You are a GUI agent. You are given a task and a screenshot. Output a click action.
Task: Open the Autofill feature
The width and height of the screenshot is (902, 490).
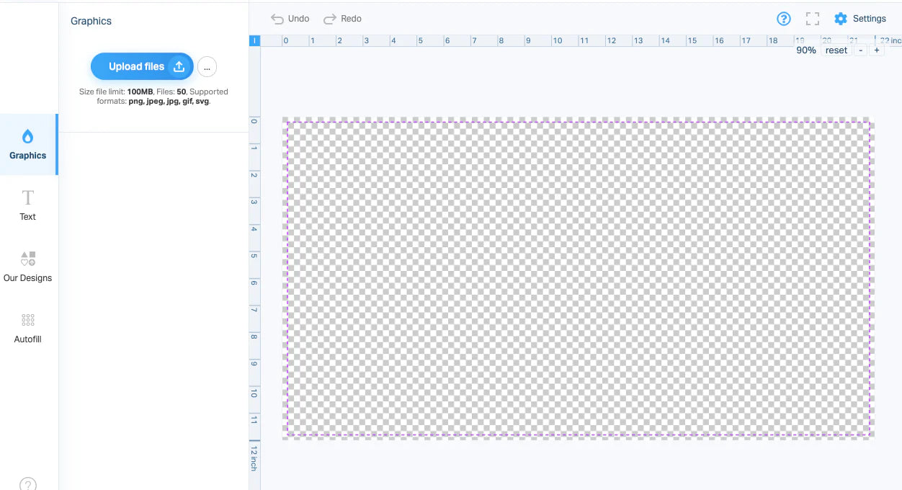click(27, 328)
